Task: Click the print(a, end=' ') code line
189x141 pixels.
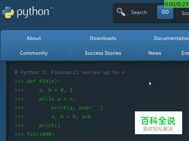Action: (77, 108)
